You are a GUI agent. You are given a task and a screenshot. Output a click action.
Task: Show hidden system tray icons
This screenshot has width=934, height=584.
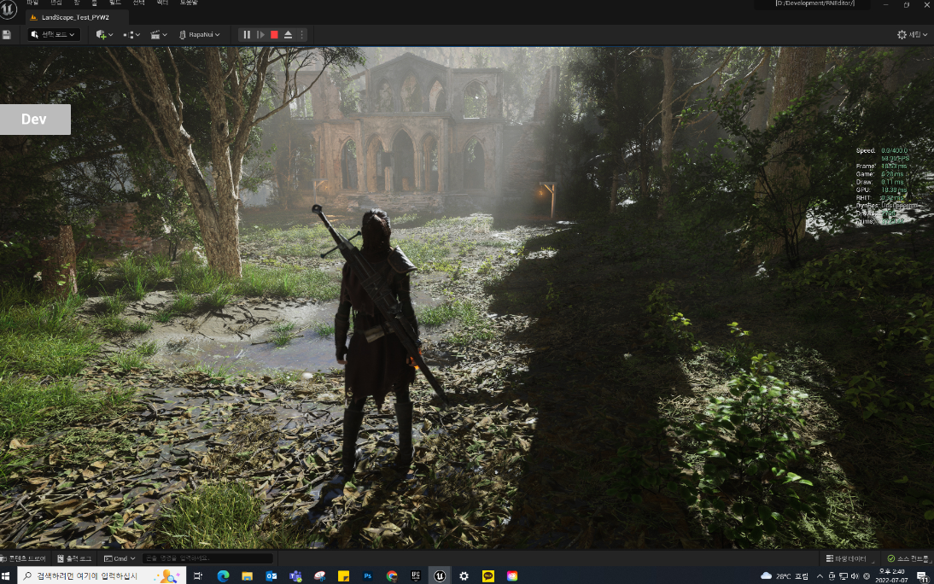pyautogui.click(x=820, y=575)
